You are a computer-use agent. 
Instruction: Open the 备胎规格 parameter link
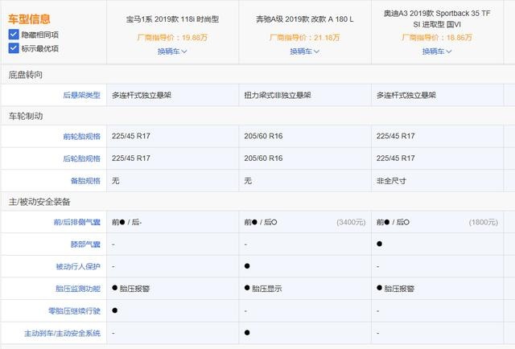tap(85, 181)
